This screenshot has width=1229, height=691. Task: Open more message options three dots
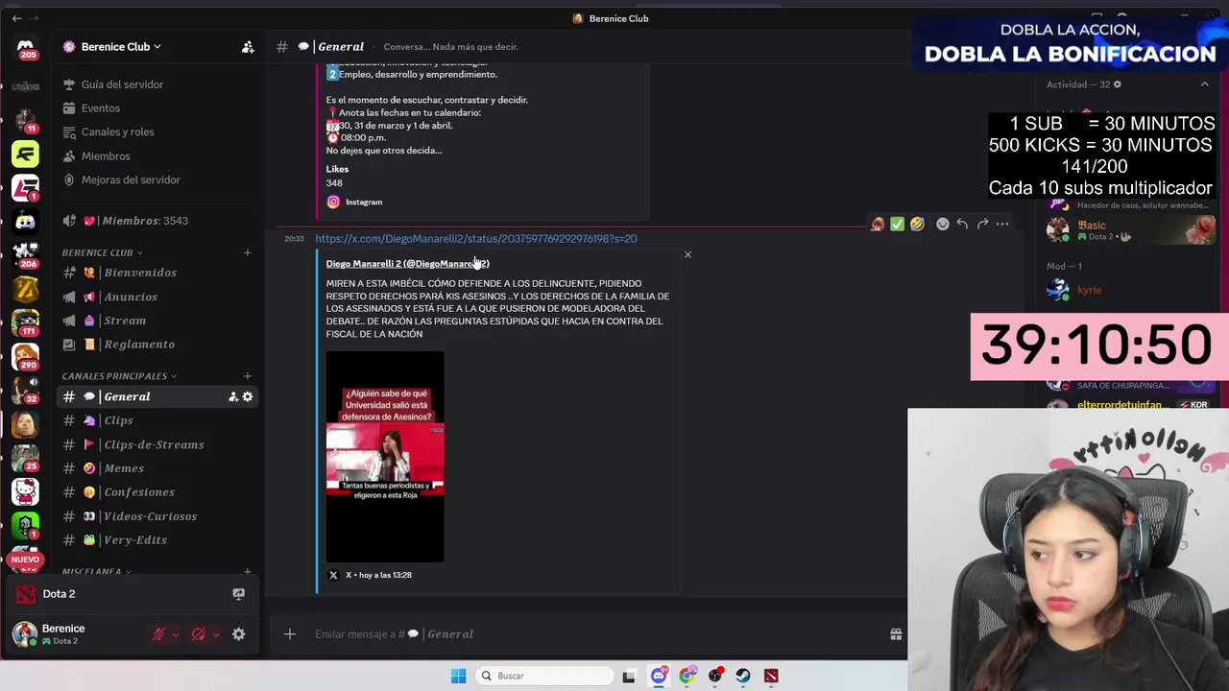coord(1002,224)
